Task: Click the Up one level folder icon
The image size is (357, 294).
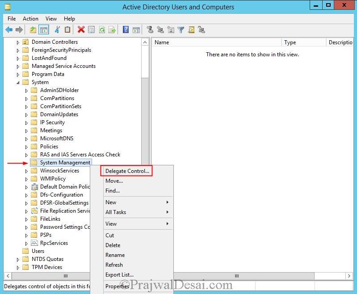Action: click(33, 29)
